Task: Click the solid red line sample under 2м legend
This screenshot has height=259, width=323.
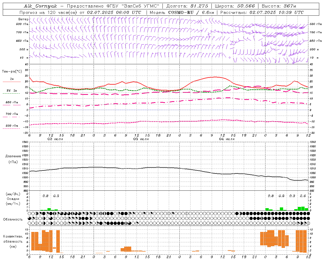Action: (x=12, y=82)
